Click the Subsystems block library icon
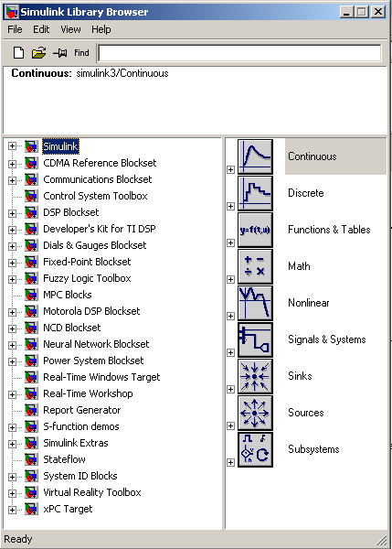392x549 pixels. [x=255, y=449]
